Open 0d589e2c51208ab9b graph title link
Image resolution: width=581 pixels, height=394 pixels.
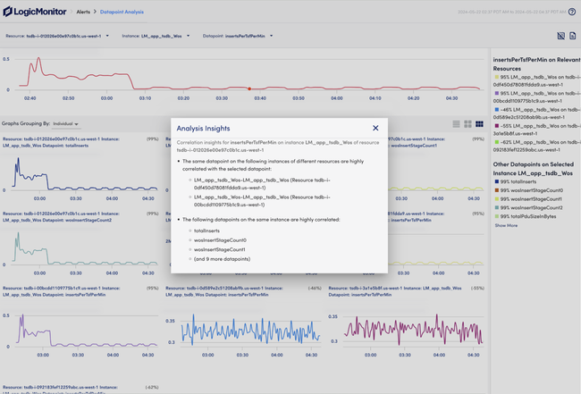point(224,291)
